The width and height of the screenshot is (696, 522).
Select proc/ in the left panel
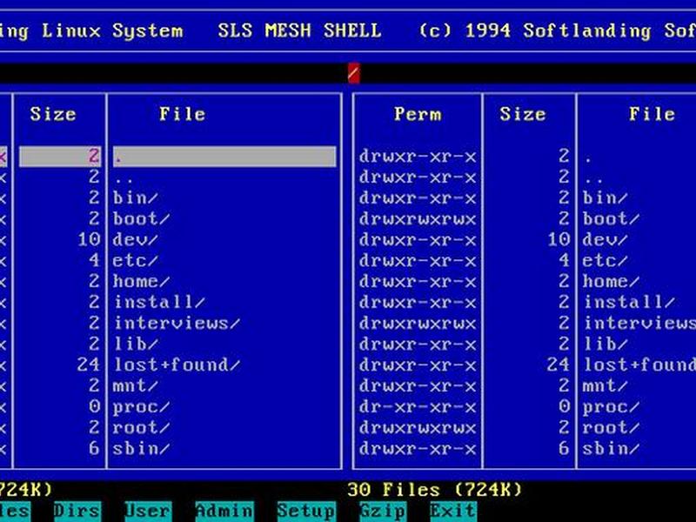pyautogui.click(x=141, y=406)
